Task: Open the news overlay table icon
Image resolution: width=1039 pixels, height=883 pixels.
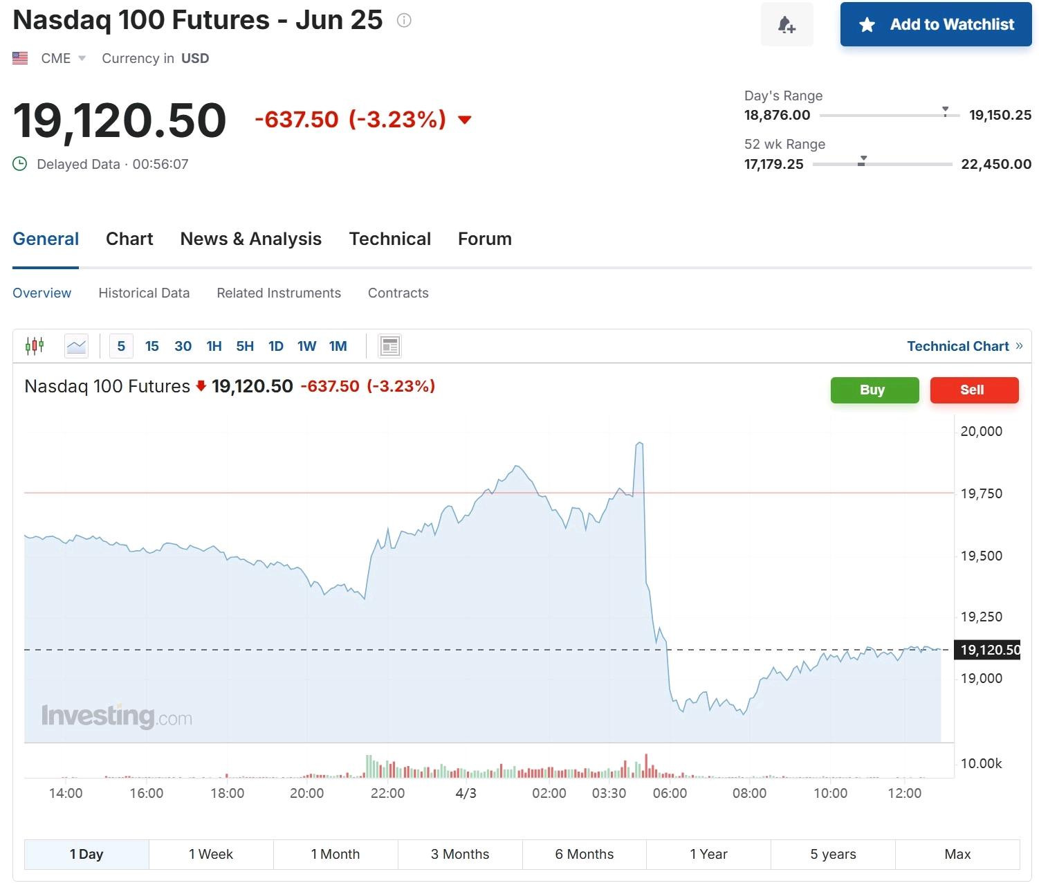Action: [390, 345]
